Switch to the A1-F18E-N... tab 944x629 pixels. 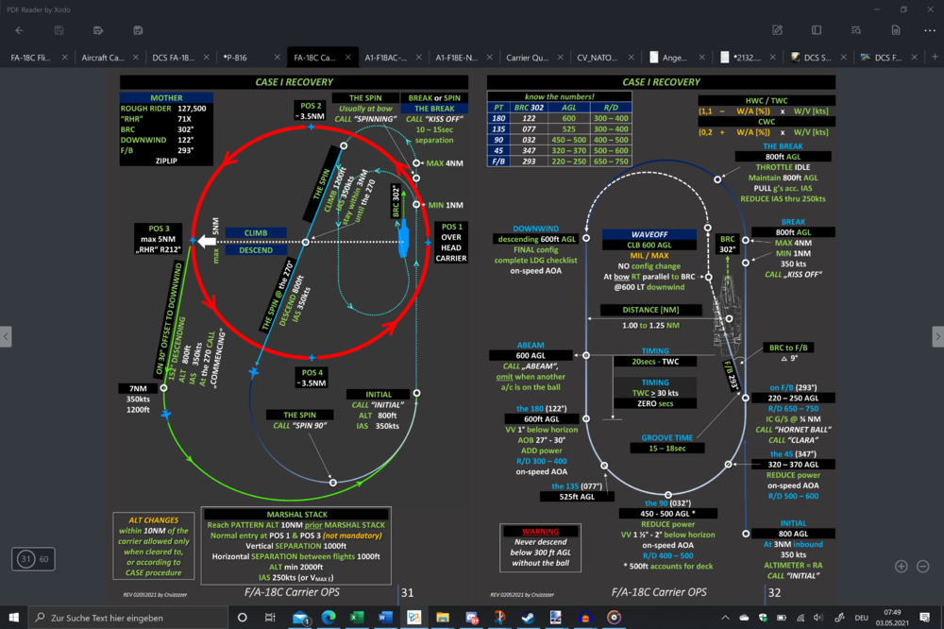[x=456, y=58]
